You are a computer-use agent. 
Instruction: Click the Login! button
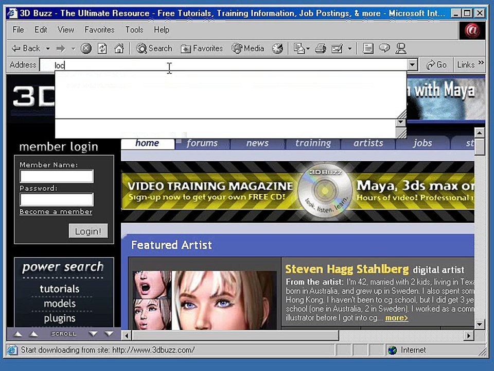(x=88, y=231)
